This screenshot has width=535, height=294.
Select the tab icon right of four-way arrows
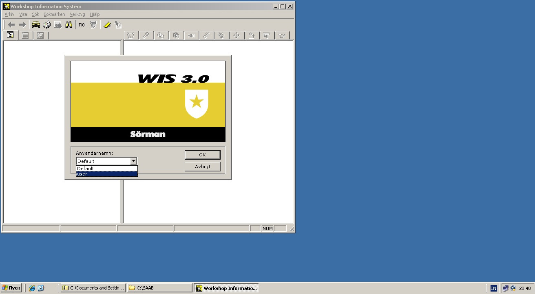coord(251,35)
